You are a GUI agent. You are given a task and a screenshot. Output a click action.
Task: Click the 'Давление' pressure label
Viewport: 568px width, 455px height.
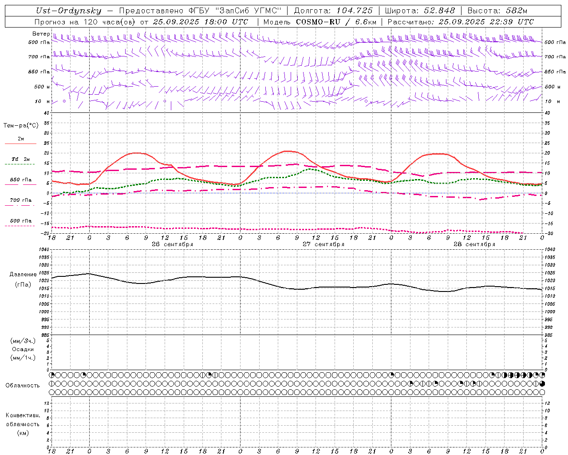point(23,275)
